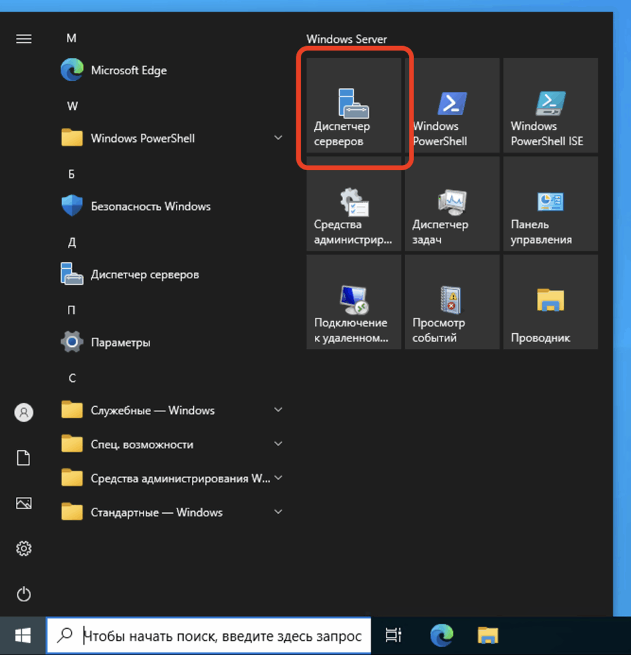Viewport: 631px width, 655px height.
Task: Click the taskbar search input field
Action: tap(209, 636)
